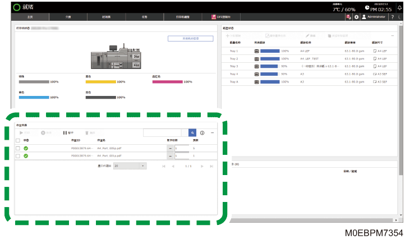Check the box for A4_Port_001p.pdf job
The image size is (405, 239).
18,156
